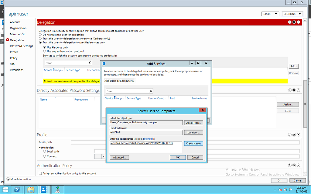Click Assign button for password settings
The image size is (311, 194).
[x=288, y=104]
